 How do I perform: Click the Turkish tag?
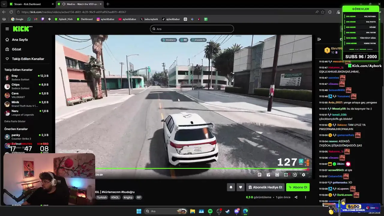pyautogui.click(x=102, y=197)
